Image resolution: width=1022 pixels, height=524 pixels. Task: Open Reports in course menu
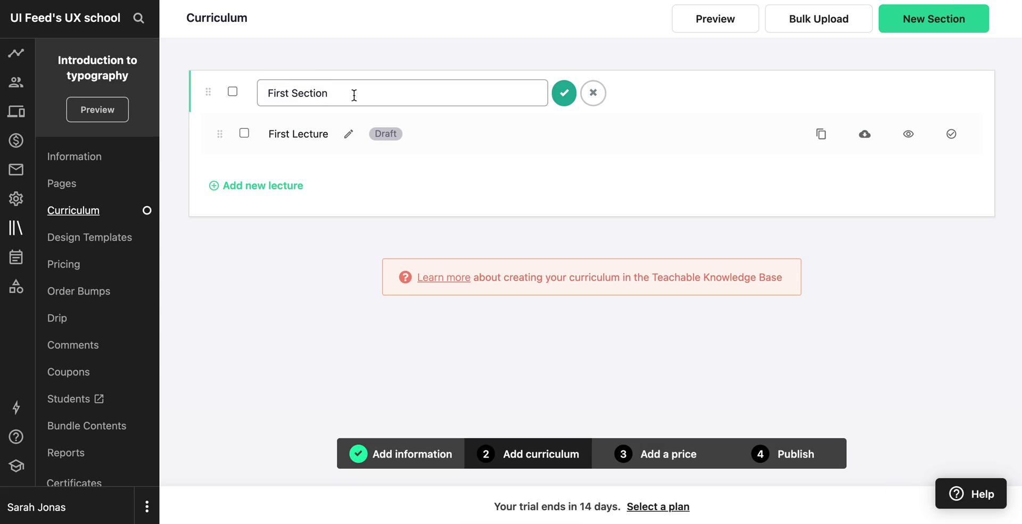tap(66, 453)
